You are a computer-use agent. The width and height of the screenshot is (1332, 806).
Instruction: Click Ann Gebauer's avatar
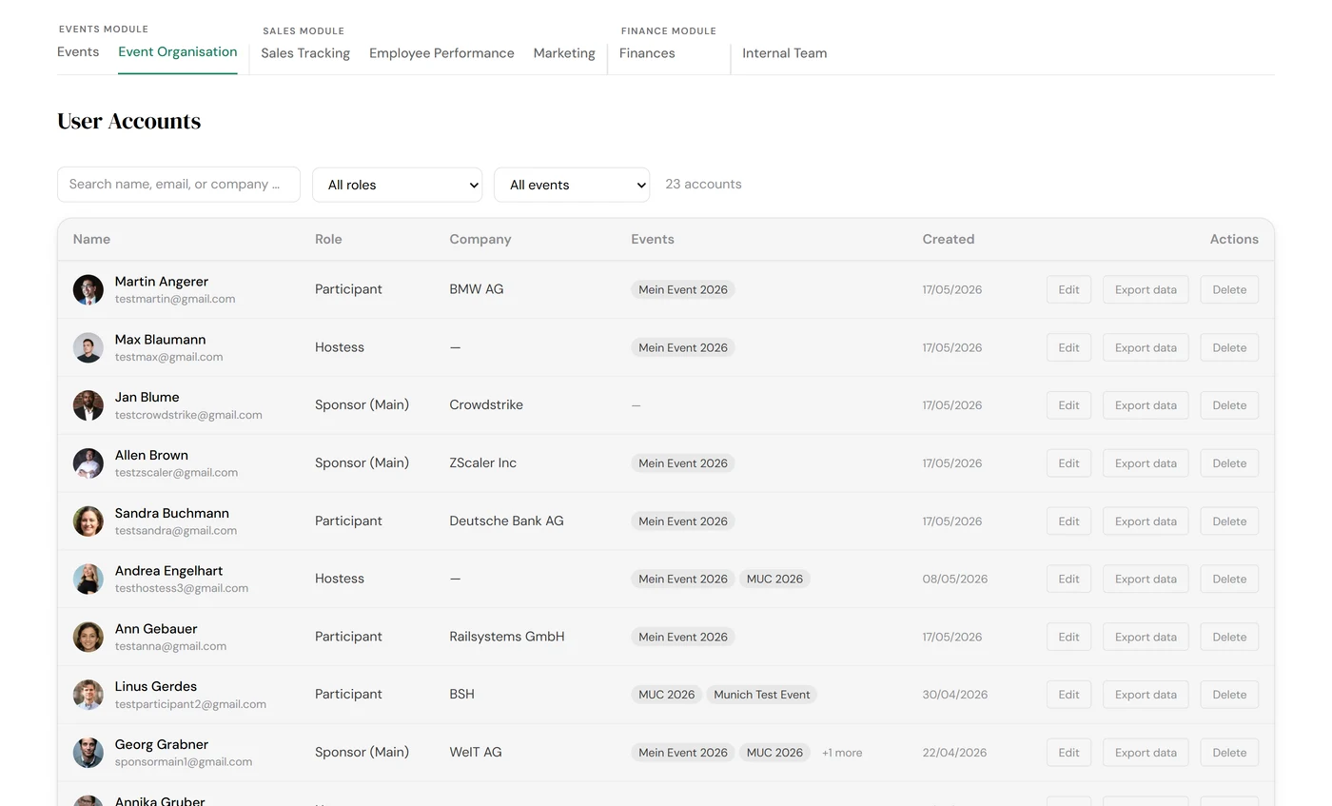point(88,637)
